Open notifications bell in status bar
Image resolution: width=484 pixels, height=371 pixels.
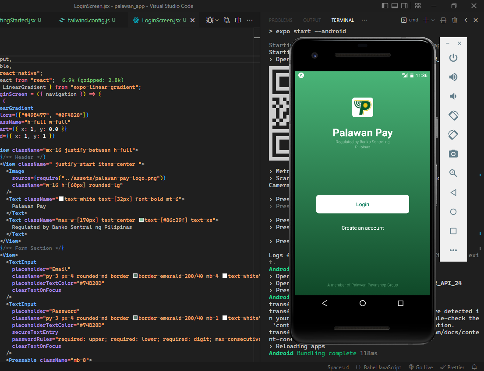[474, 367]
